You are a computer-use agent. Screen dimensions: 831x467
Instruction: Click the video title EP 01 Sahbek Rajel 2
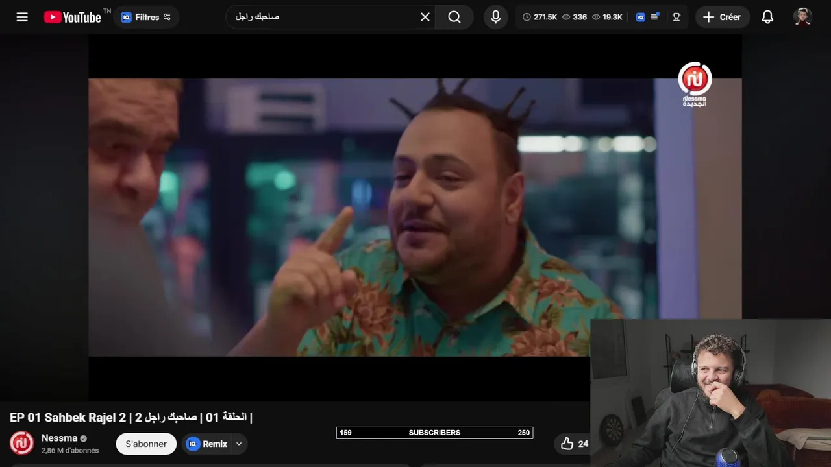131,417
